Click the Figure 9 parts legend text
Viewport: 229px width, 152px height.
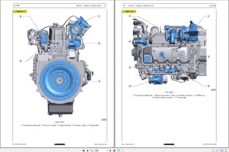coord(60,125)
